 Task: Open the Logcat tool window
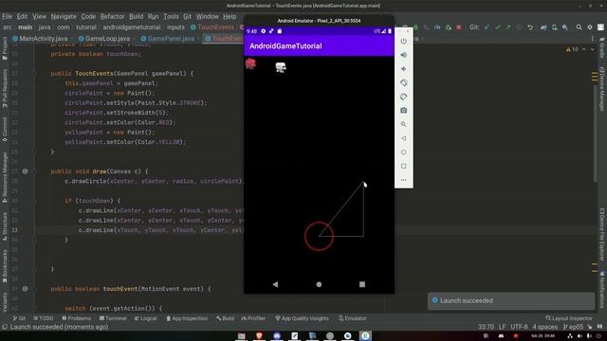pos(145,318)
